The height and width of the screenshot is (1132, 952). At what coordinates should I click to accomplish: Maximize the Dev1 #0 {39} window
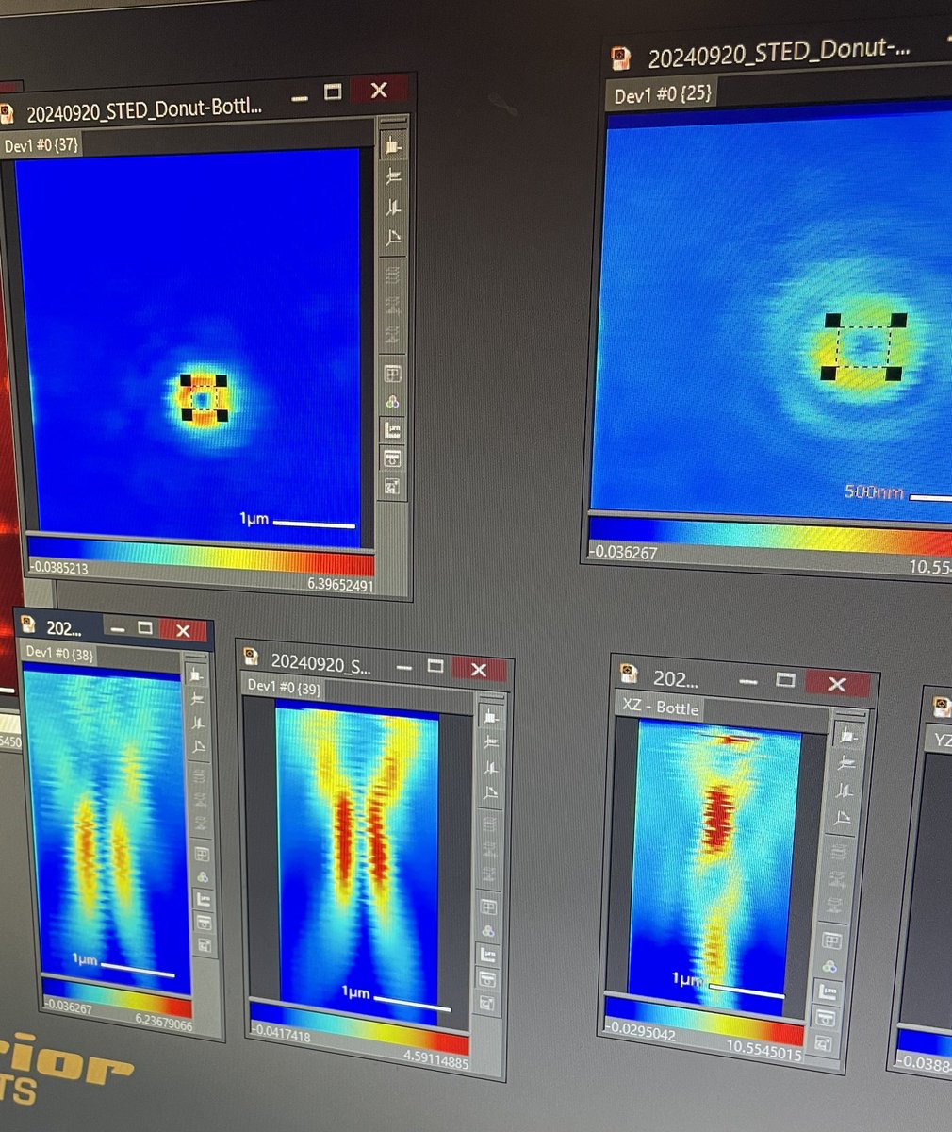[435, 667]
